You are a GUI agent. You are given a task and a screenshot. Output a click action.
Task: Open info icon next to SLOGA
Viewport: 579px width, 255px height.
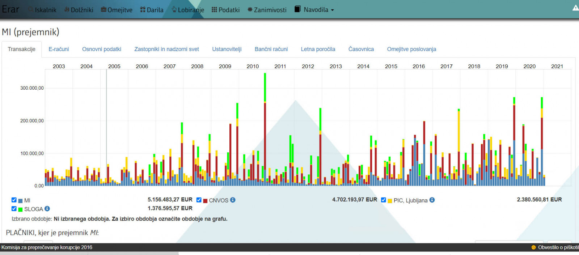(x=47, y=209)
